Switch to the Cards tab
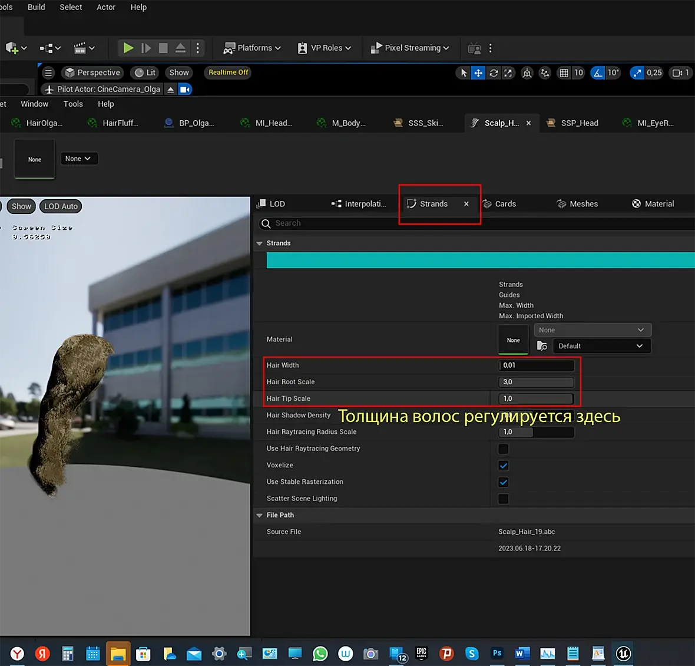This screenshot has height=666, width=695. click(505, 204)
